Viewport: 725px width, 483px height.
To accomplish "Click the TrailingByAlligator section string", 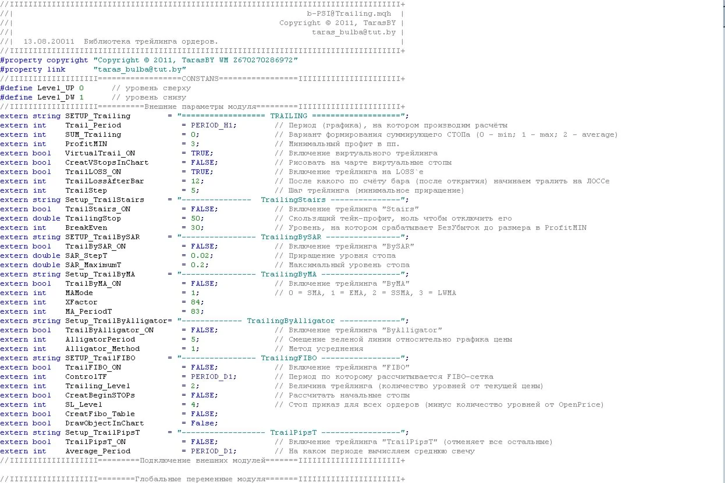I will point(291,321).
